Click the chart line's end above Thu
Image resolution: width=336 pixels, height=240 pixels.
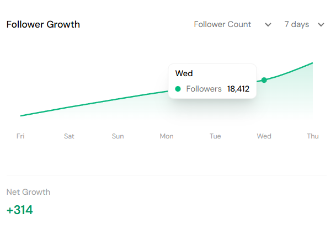click(312, 63)
